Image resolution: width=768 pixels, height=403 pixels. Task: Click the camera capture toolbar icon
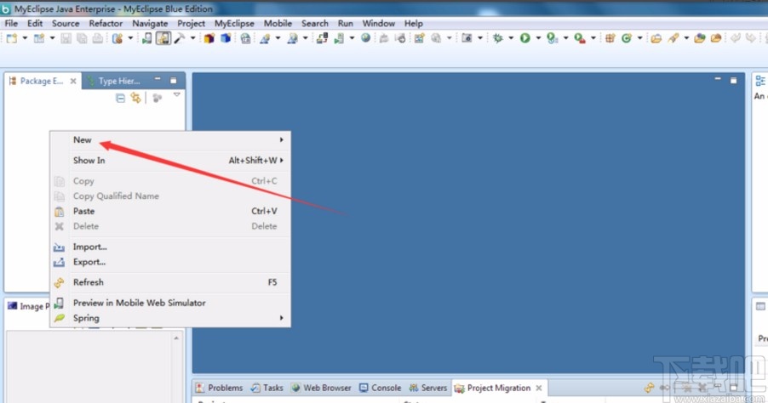click(467, 38)
